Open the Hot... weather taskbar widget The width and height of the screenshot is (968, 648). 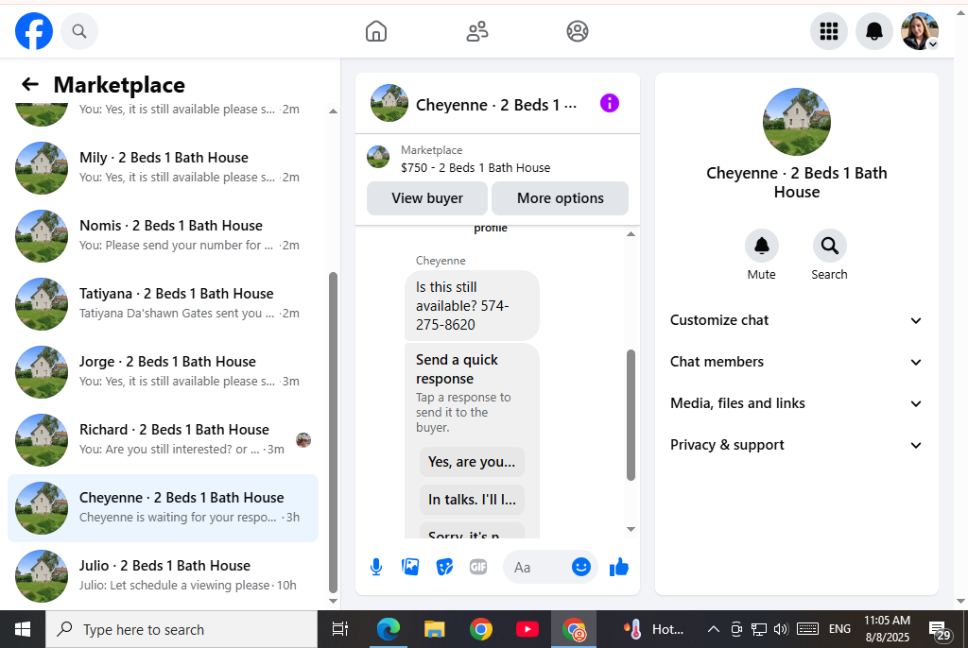point(653,629)
